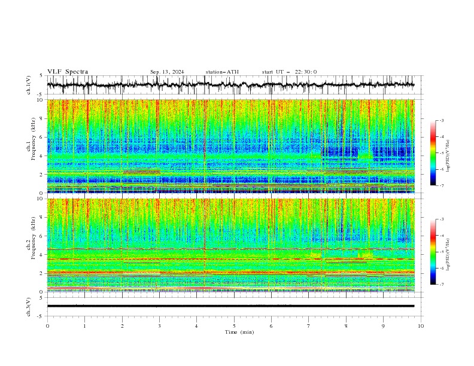Select the "22:30:0" start UT time text
Viewport: 474px width, 366px height.
[306, 72]
